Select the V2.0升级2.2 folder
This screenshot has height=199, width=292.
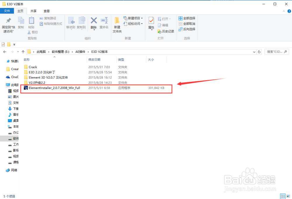35,83
